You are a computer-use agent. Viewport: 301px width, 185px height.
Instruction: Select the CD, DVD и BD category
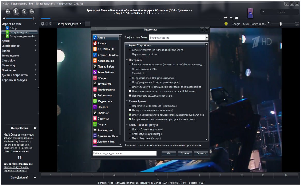(106, 49)
